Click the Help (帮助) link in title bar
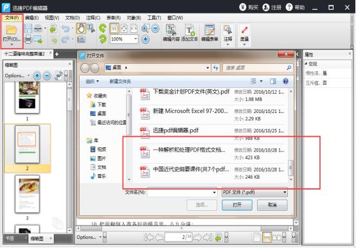Viewport: 356px width, 248px height. point(295,8)
